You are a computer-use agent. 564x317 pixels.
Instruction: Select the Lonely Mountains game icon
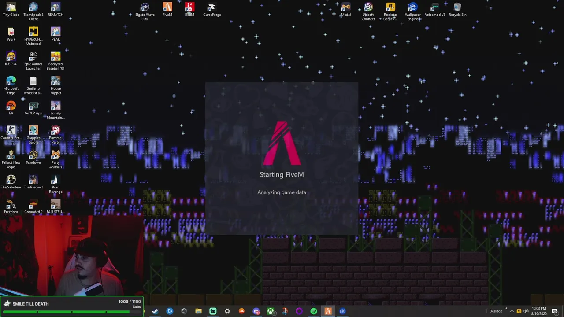56,110
